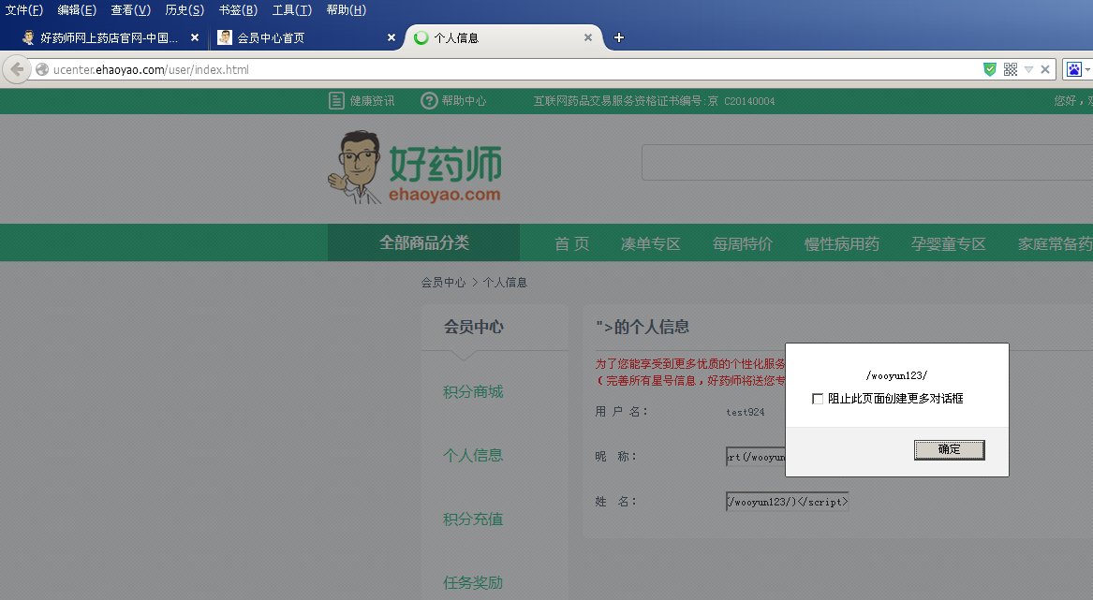Click the 会员中心 sidebar heading
Screen dimensions: 1093x600
473,326
